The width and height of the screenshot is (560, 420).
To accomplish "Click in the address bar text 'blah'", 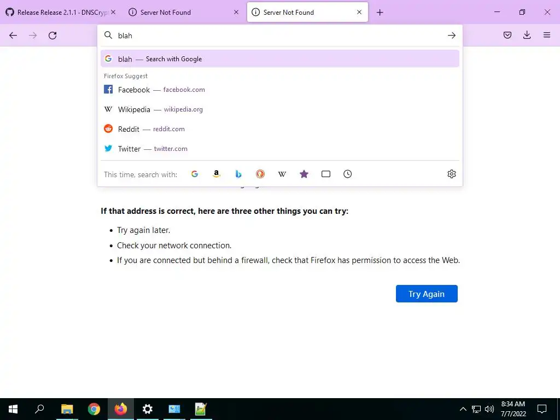I will [125, 36].
